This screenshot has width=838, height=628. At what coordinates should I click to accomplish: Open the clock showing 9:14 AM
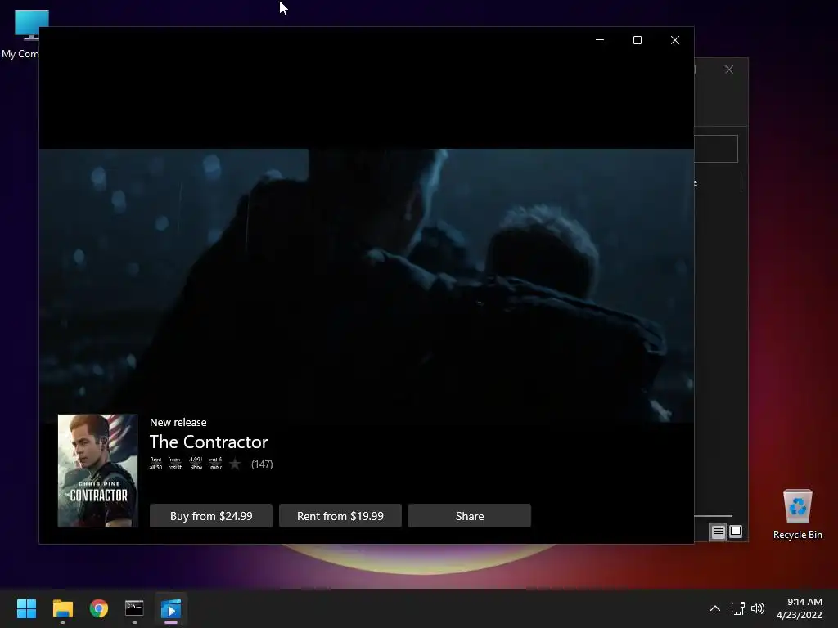click(x=799, y=608)
